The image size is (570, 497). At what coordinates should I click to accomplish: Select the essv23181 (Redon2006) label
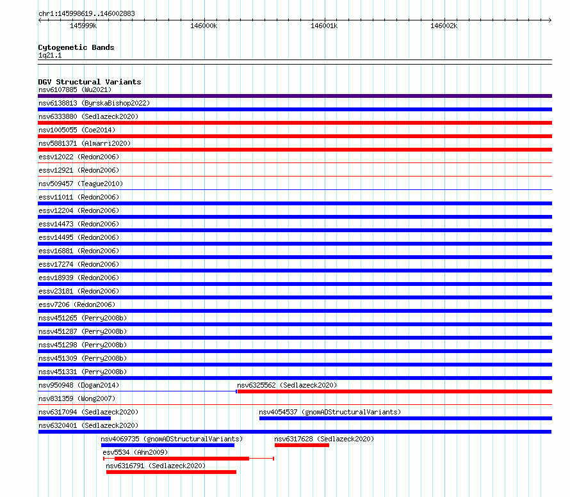(x=79, y=291)
